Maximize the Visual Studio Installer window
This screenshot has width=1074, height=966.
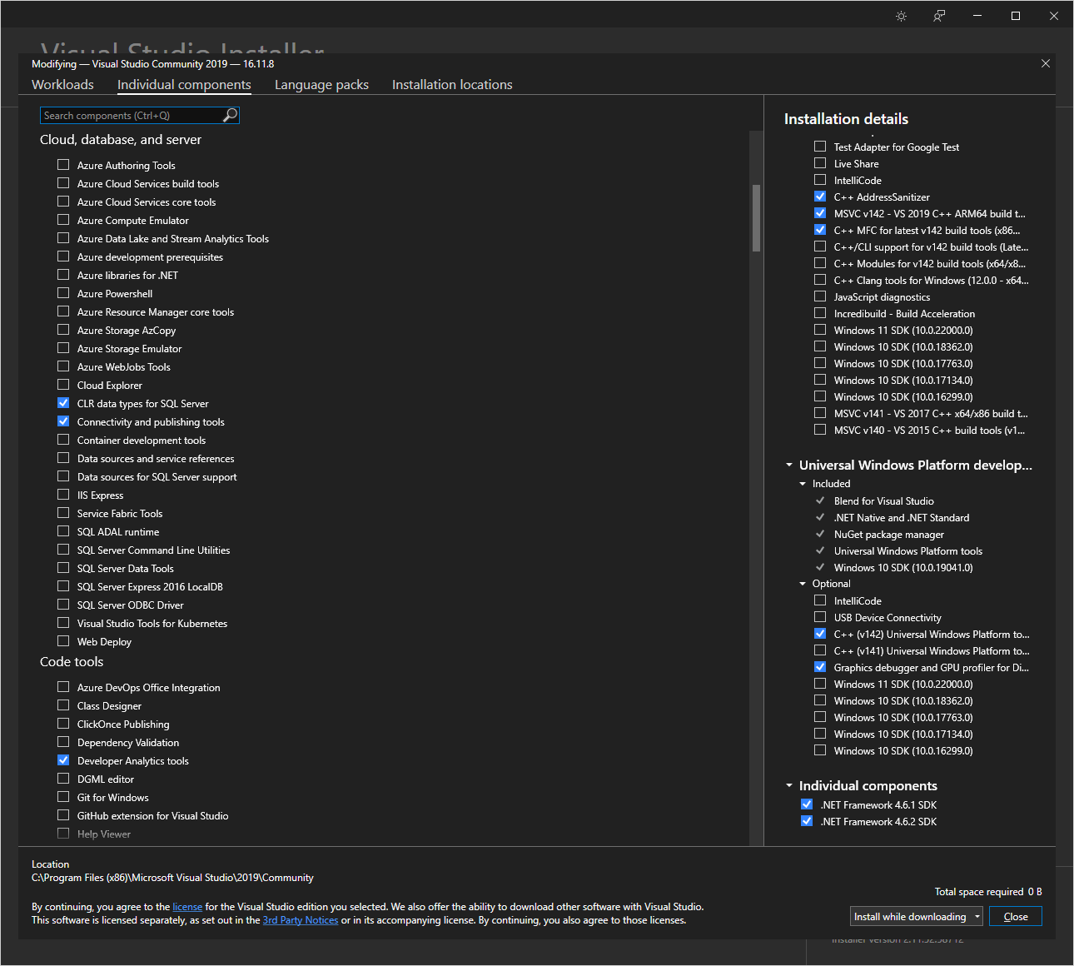[1016, 16]
